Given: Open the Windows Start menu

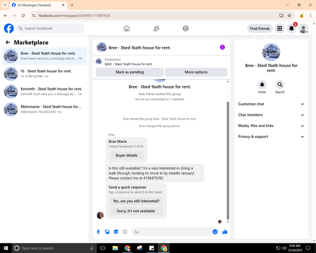Looking at the screenshot, I should click(6, 248).
